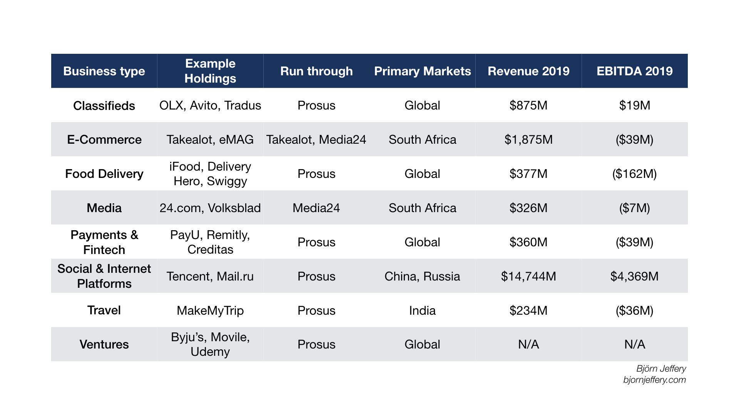Click the bjornjeffery.com link
The image size is (739, 415).
coord(654,380)
